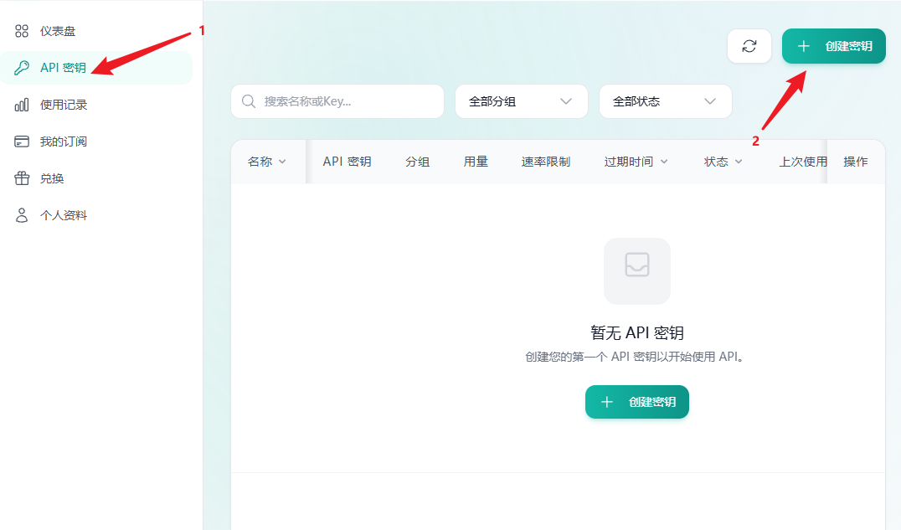
Task: Click the bar chart icon for 使用记录
Action: 21,105
